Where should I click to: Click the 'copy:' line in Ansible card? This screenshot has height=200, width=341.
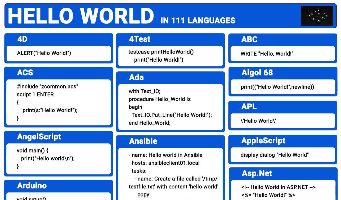(144, 194)
